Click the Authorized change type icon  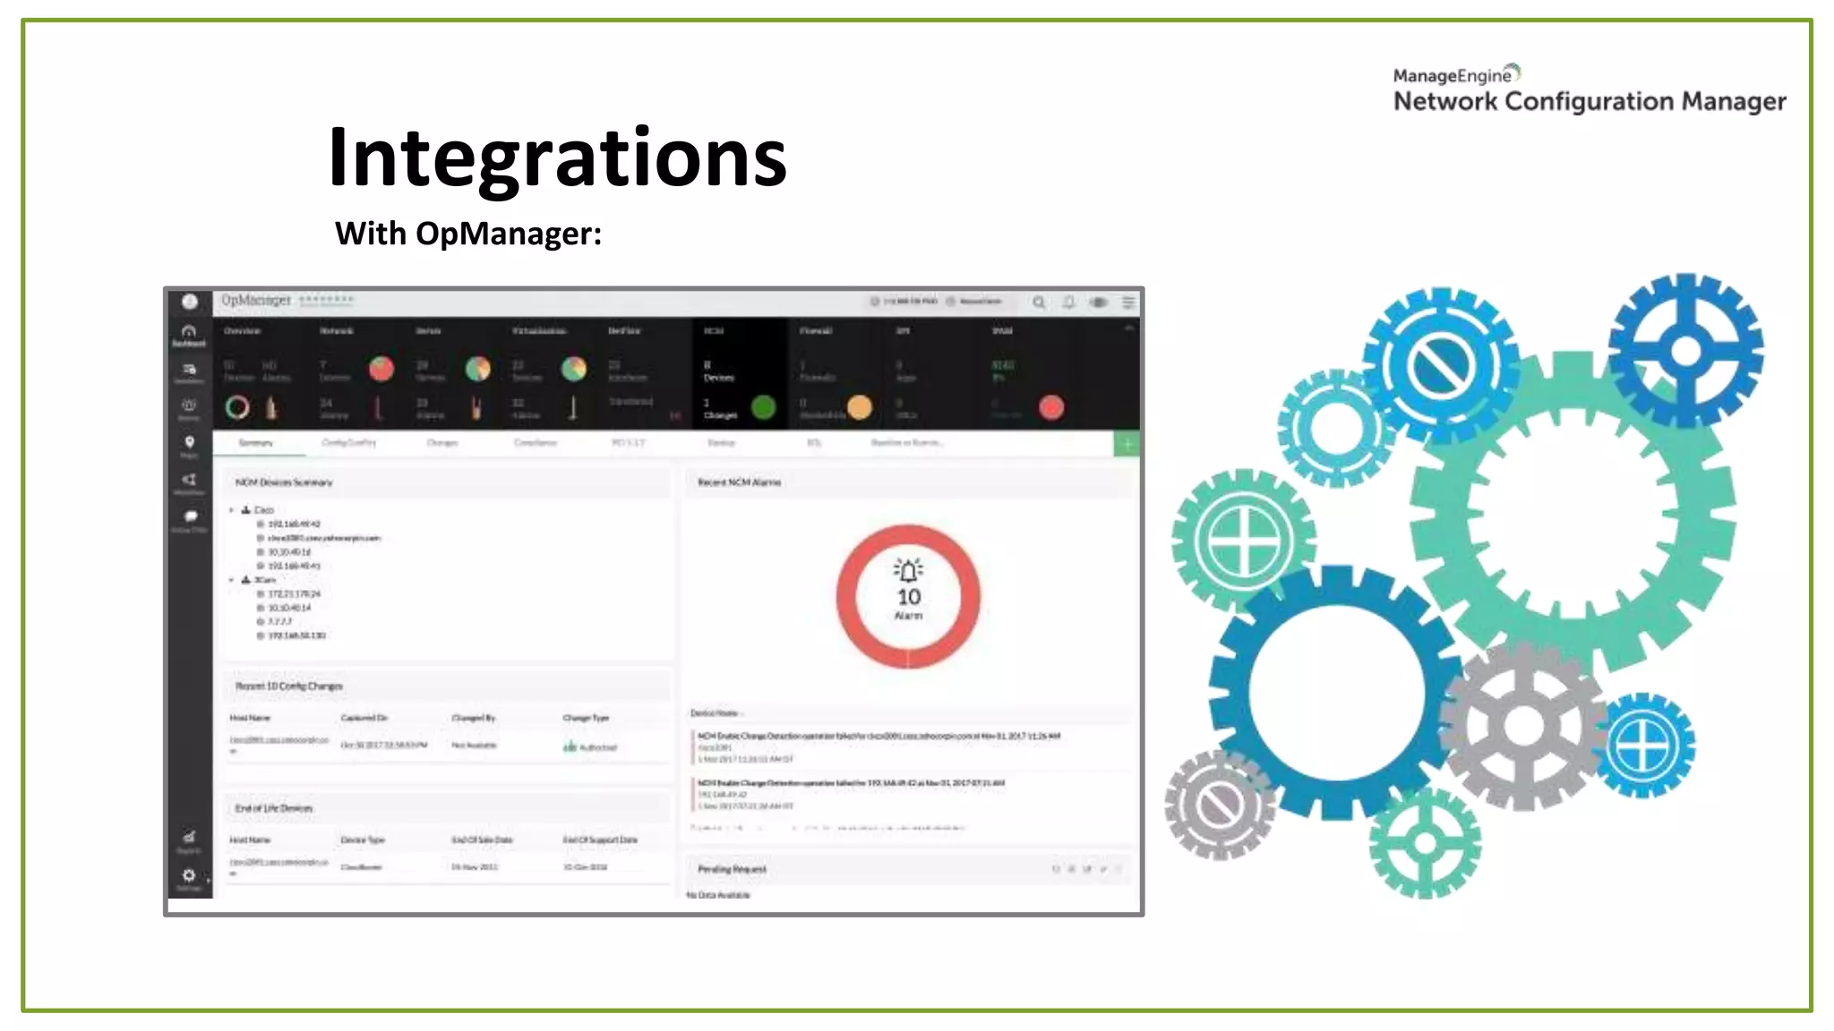[x=570, y=746]
